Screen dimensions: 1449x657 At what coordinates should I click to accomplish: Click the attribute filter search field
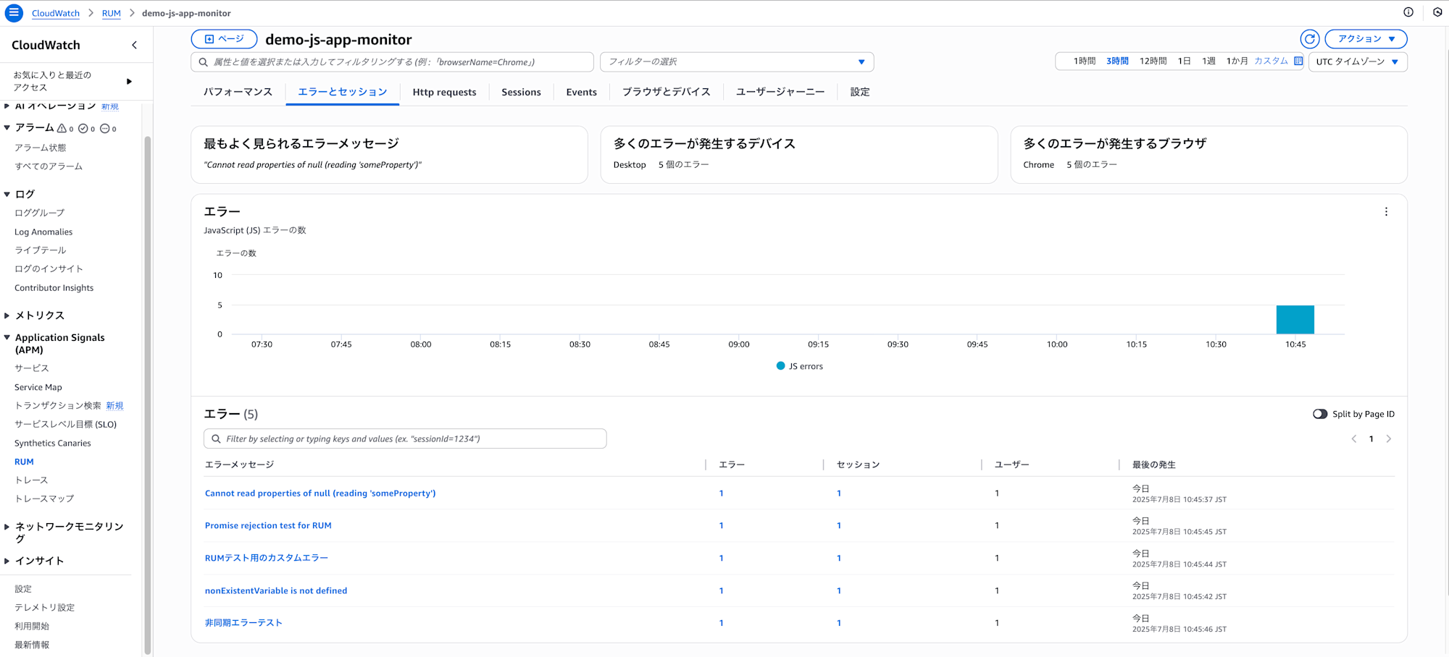(x=392, y=62)
